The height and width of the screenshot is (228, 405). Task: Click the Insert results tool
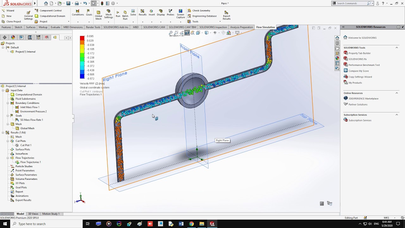152,13
